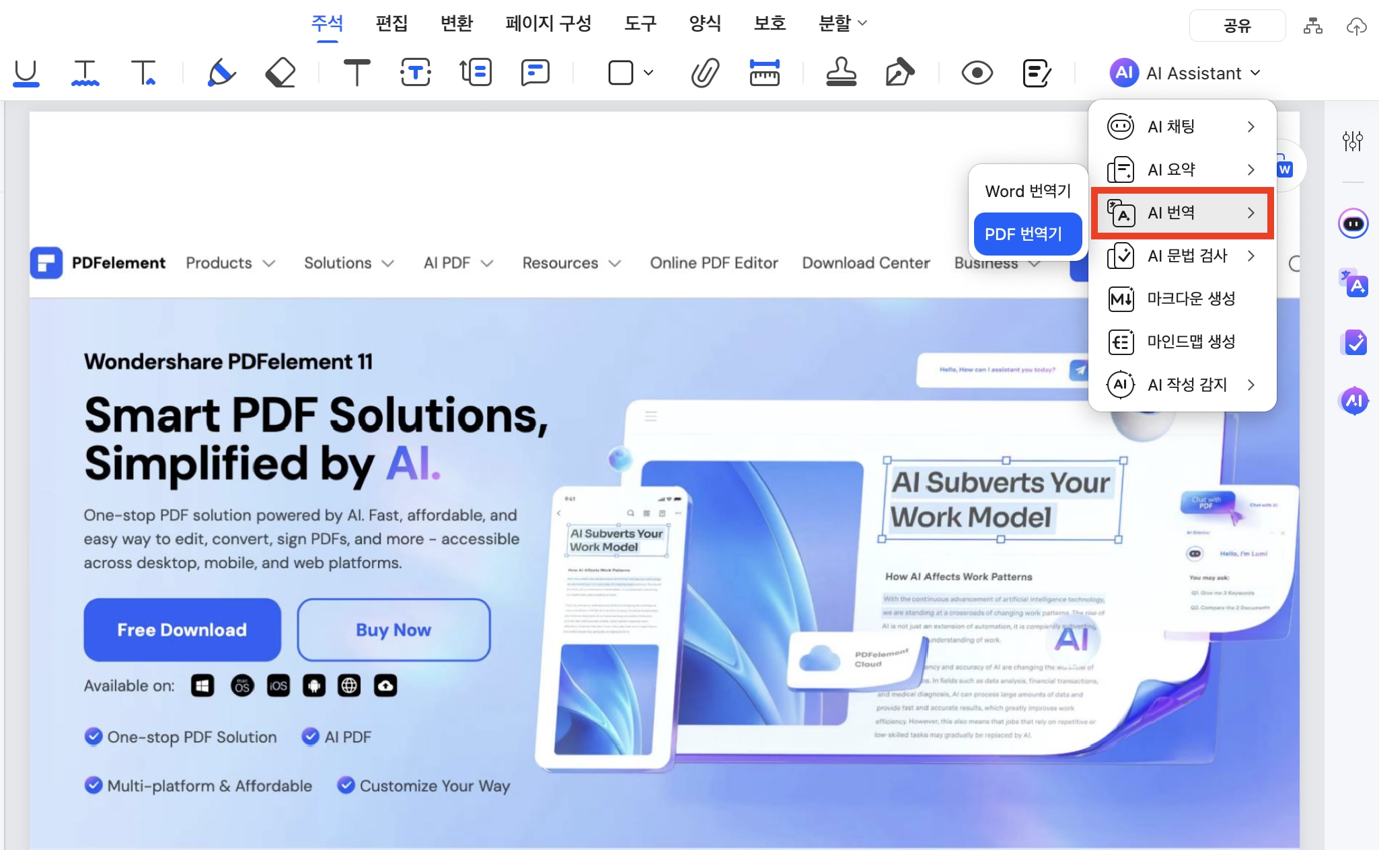The image size is (1379, 850).
Task: Select the stamp tool
Action: (841, 73)
